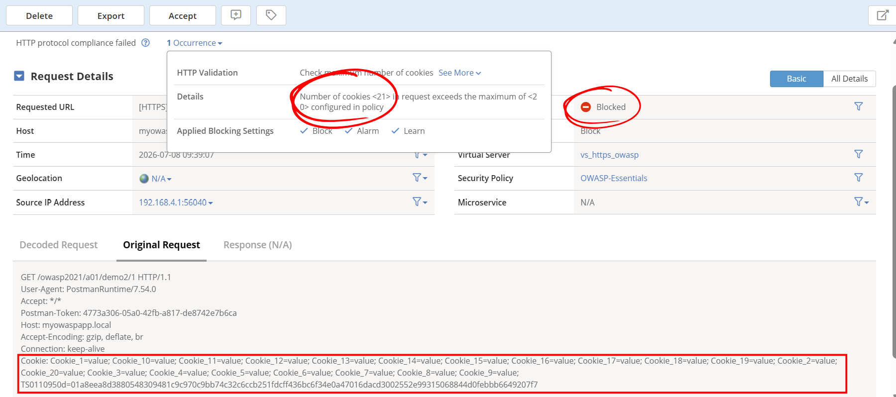The image size is (896, 397).
Task: Switch to All Details view
Action: tap(849, 79)
